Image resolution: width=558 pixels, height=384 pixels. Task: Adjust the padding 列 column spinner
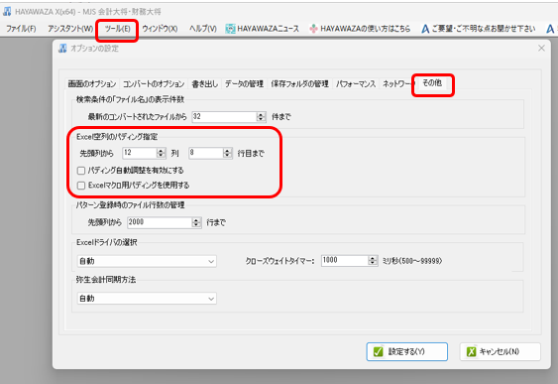[x=161, y=153]
